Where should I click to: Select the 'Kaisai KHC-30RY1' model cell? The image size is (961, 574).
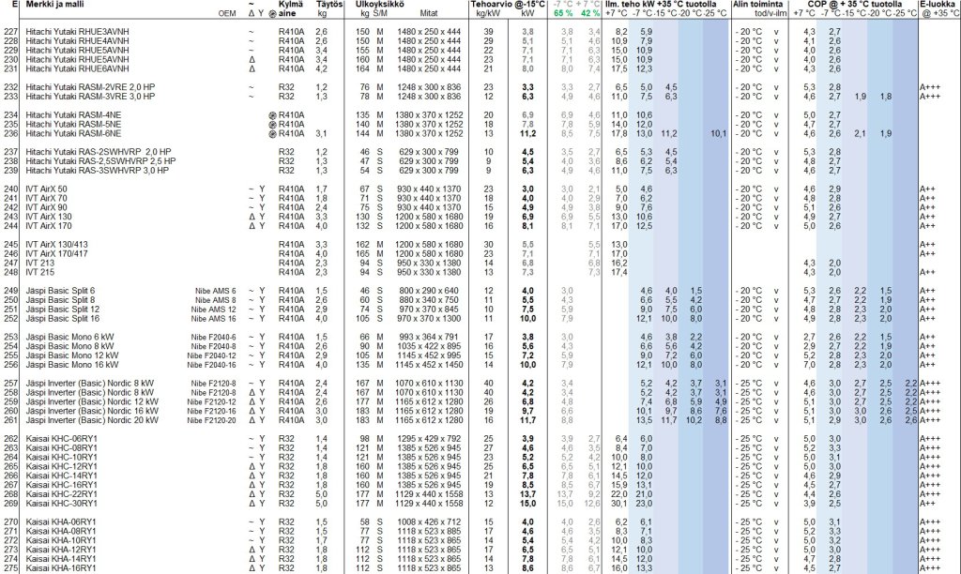[x=61, y=504]
